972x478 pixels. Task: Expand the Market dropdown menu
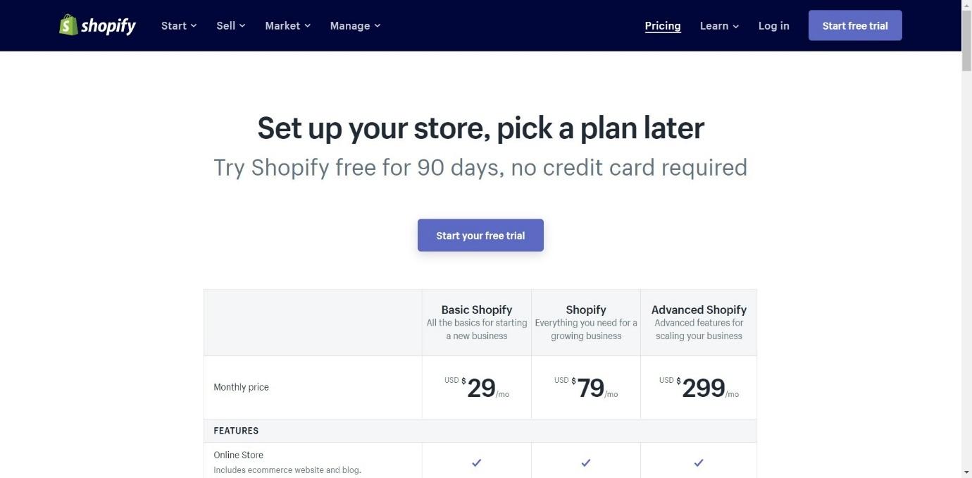288,25
